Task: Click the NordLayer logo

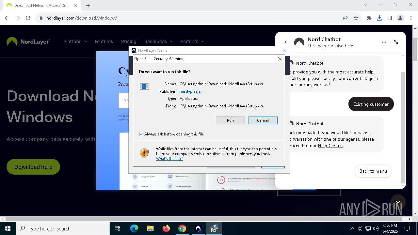Action: [x=28, y=41]
